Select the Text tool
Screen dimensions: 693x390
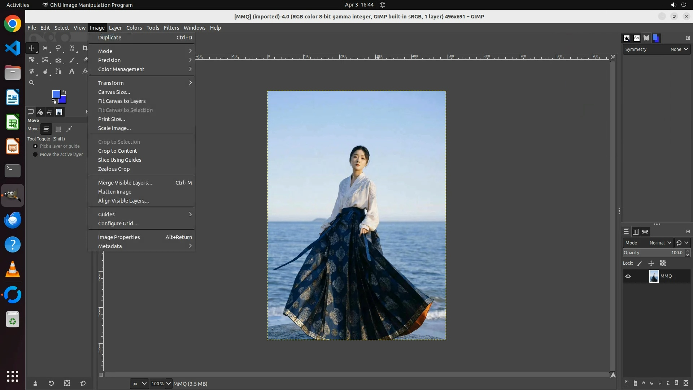tap(72, 71)
